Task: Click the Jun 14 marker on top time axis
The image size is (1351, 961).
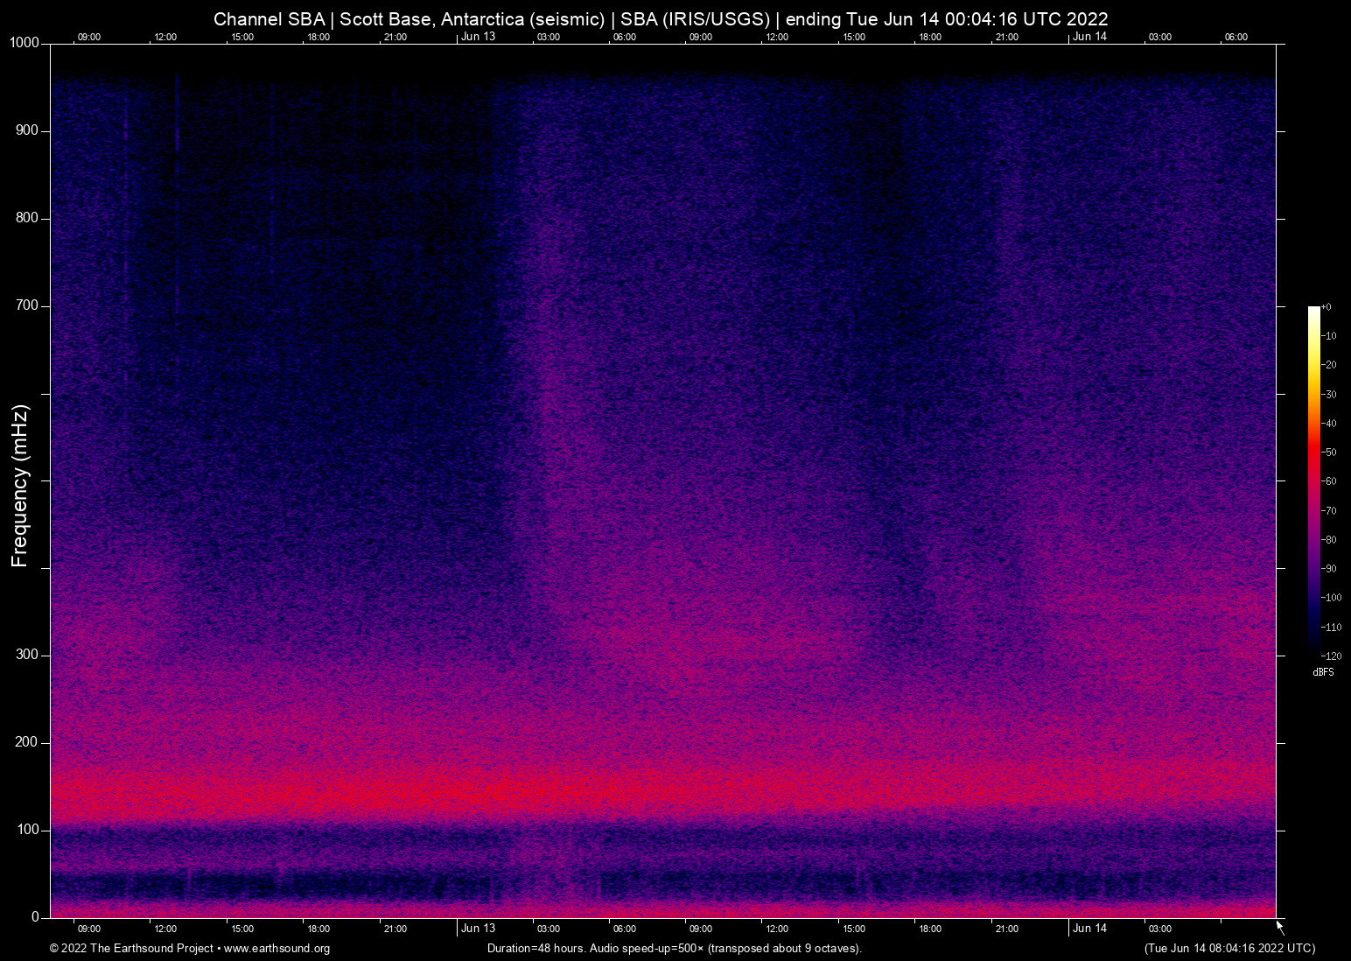Action: [x=1089, y=37]
